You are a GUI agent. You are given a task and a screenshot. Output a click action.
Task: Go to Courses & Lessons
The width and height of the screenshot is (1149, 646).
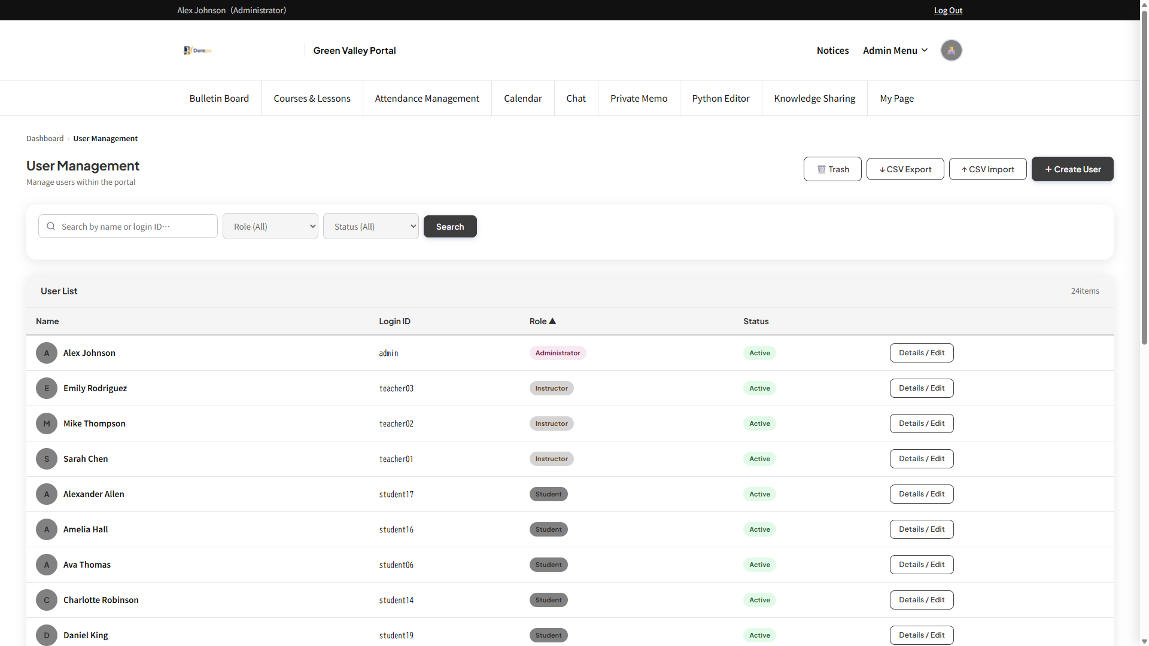point(312,98)
